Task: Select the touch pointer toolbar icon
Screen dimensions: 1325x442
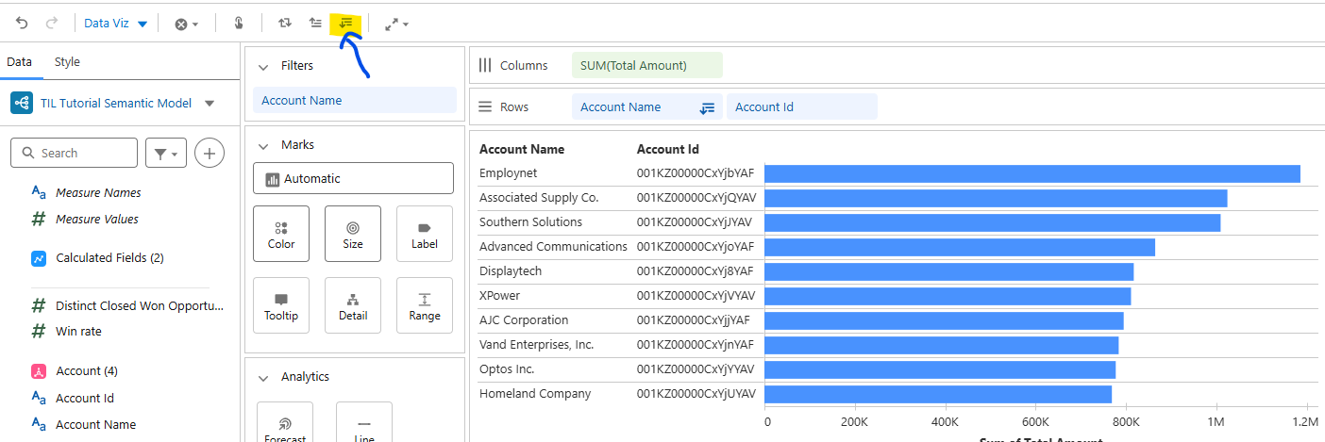Action: tap(239, 23)
